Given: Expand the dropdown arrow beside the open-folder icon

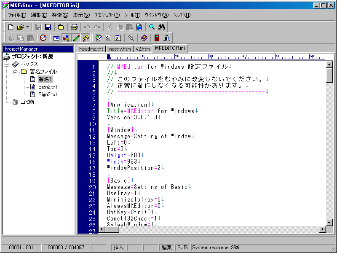Looking at the screenshot, I should pos(27,27).
